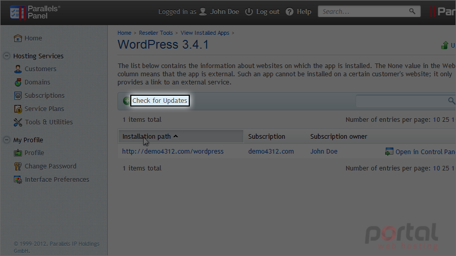Select Change Password in the sidebar
This screenshot has width=456, height=256.
51,166
